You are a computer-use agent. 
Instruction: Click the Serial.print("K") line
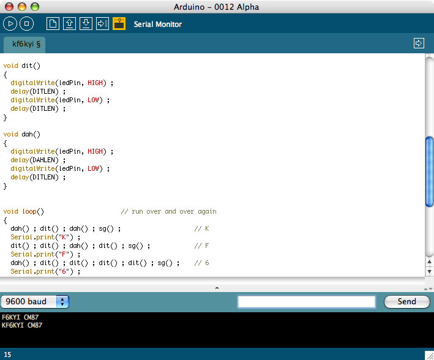45,238
